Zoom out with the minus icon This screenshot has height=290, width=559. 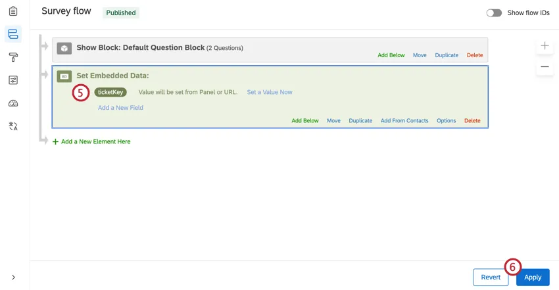pyautogui.click(x=545, y=66)
